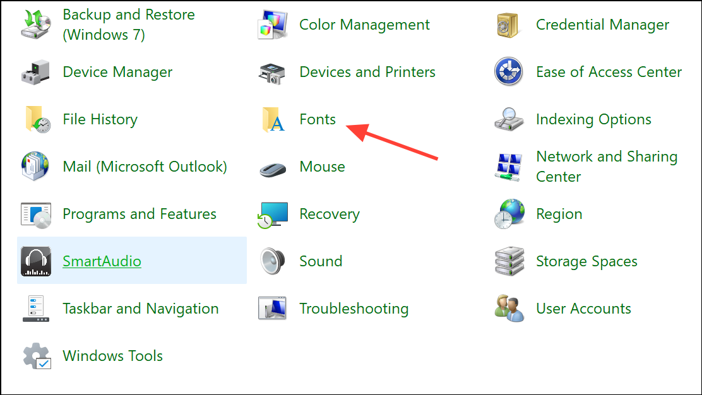Open the Devices and Printers link
Image resolution: width=702 pixels, height=395 pixels.
(367, 72)
